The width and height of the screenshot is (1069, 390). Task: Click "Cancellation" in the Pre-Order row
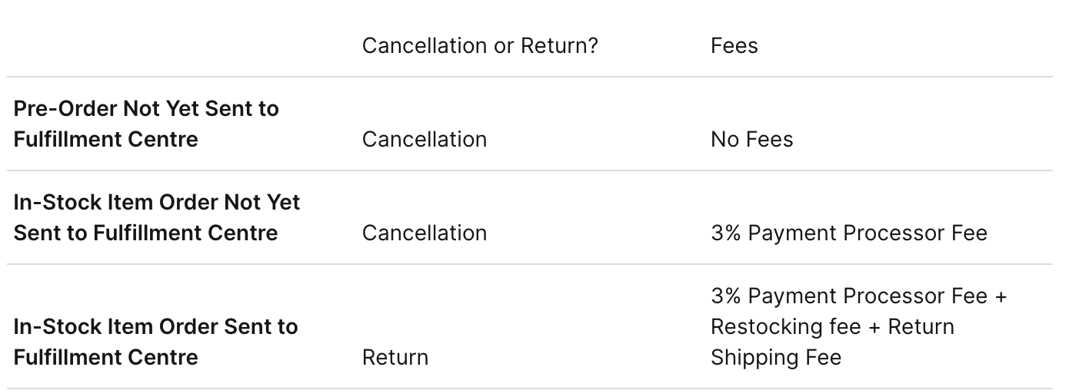point(424,140)
